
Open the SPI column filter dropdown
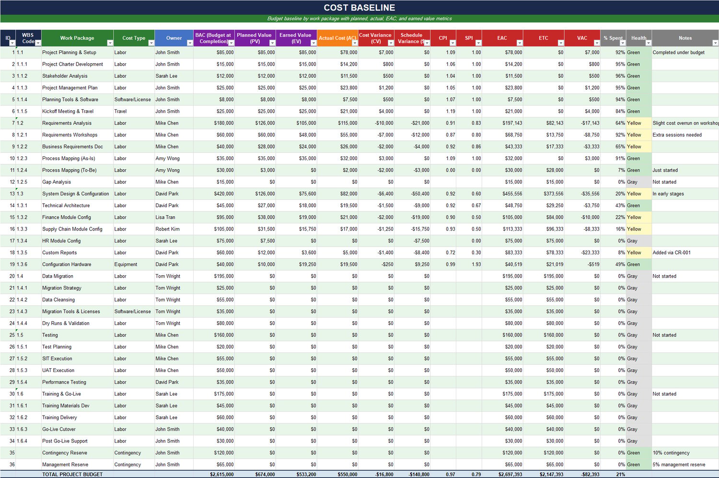(478, 43)
